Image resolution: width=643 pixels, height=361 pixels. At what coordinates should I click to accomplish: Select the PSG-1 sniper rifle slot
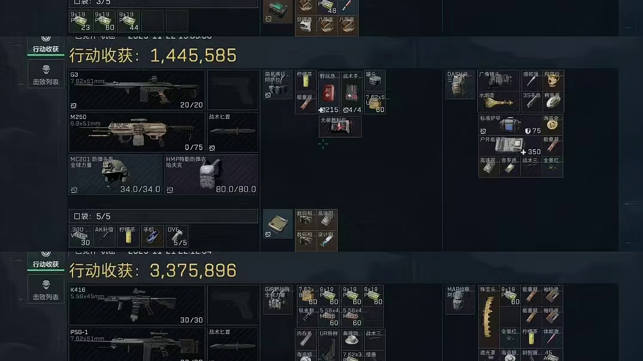point(137,344)
